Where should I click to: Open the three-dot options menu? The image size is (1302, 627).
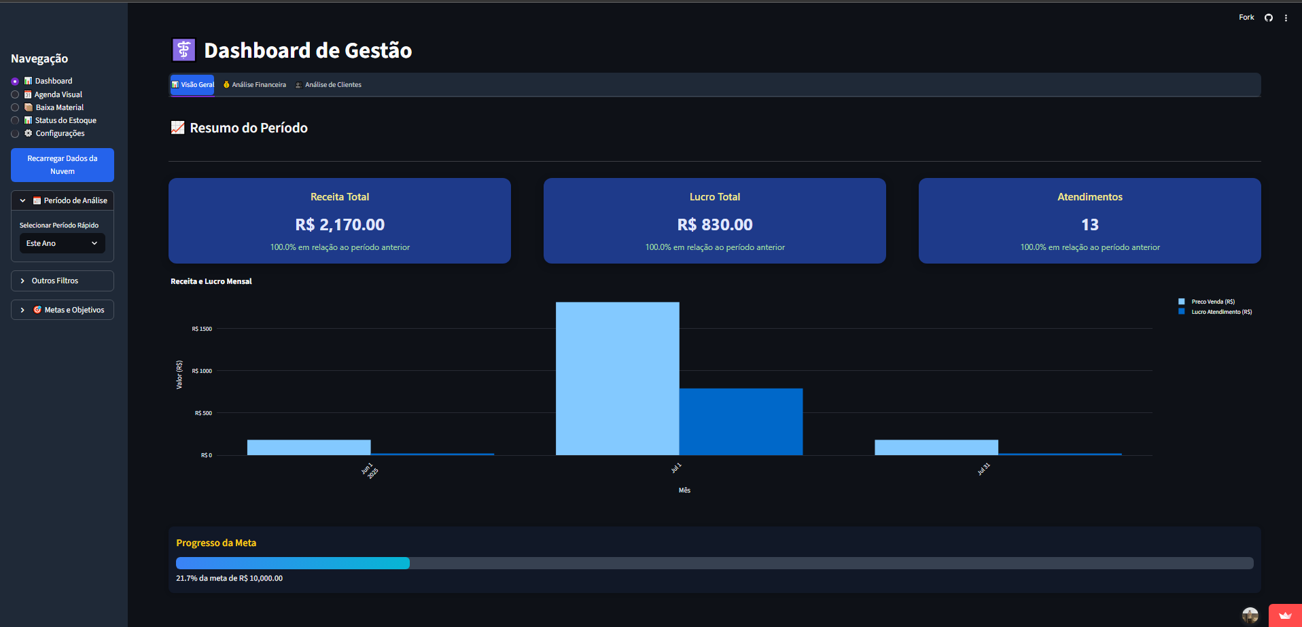tap(1286, 18)
